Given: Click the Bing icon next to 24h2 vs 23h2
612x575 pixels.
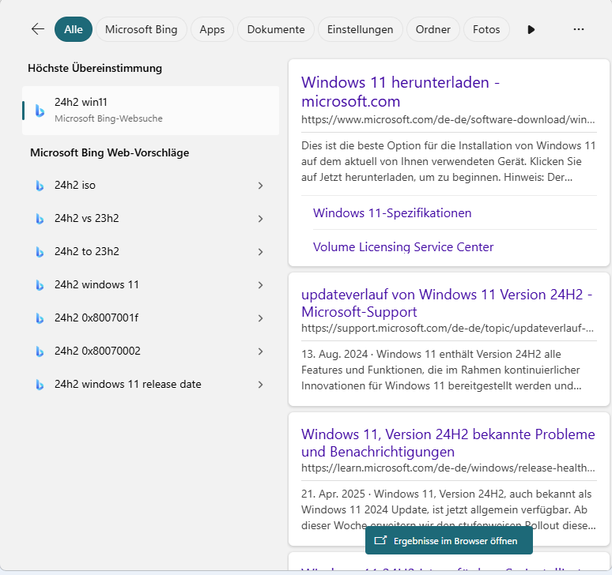Looking at the screenshot, I should pos(40,219).
